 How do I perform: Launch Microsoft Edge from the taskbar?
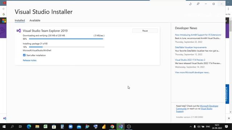tap(29, 127)
